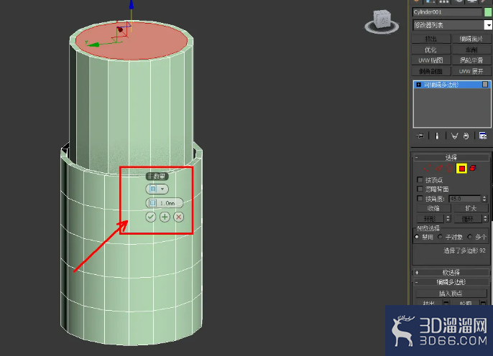Open configure modifier sets icon
The image size is (493, 356).
point(483,136)
